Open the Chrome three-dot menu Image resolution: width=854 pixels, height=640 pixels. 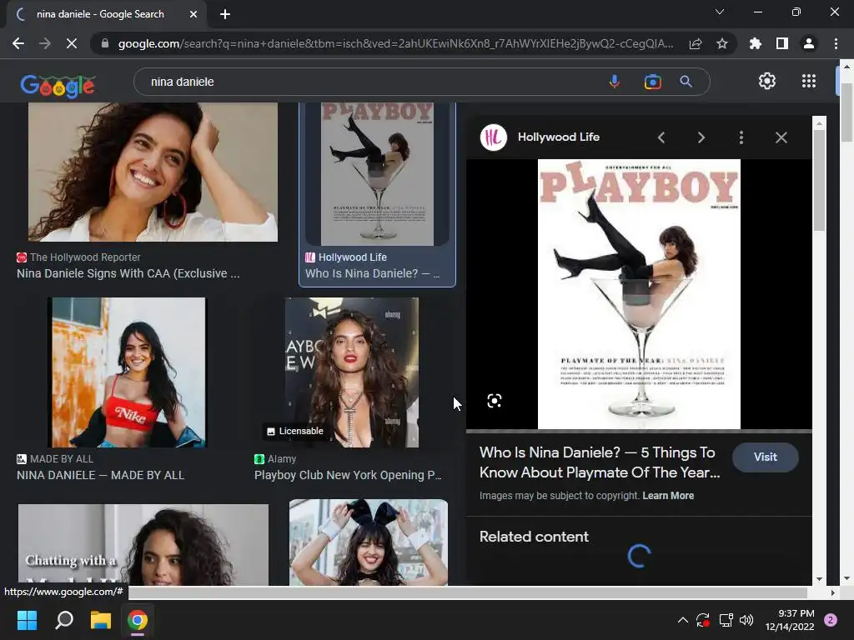[836, 43]
